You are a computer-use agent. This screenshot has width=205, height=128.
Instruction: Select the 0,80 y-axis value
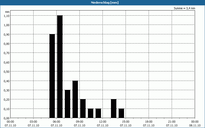pos(7,44)
